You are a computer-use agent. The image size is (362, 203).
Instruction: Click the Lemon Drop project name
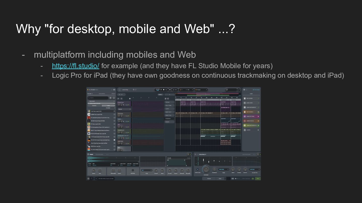point(125,89)
